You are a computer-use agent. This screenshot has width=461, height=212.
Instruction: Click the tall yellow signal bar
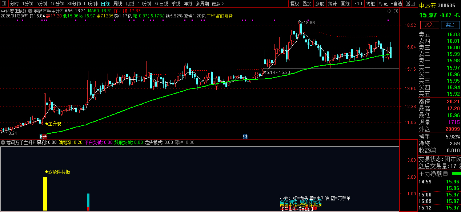[x=45, y=194]
